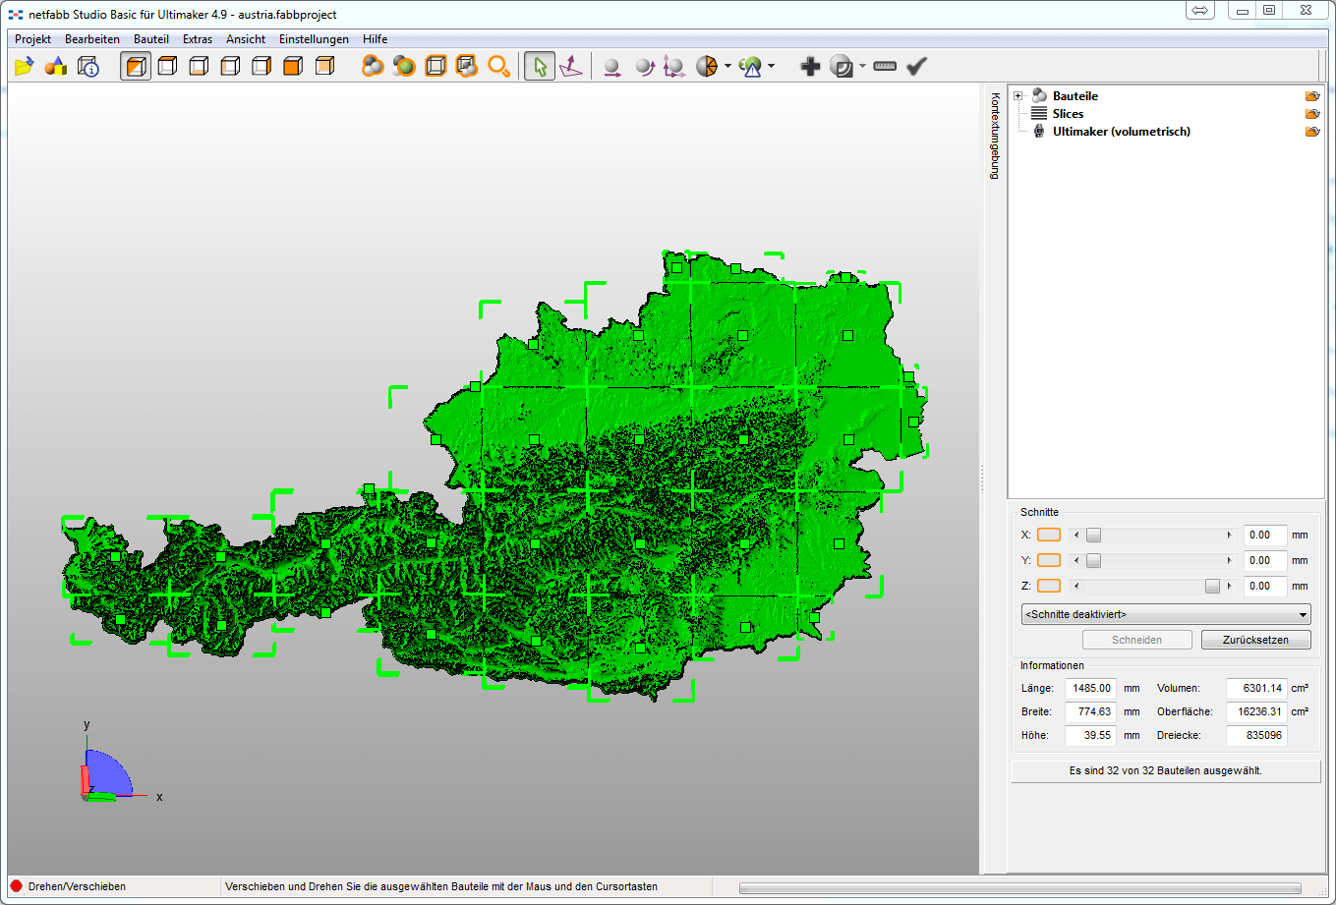This screenshot has width=1336, height=905.
Task: Click the Zurücksetzen button
Action: [x=1255, y=641]
